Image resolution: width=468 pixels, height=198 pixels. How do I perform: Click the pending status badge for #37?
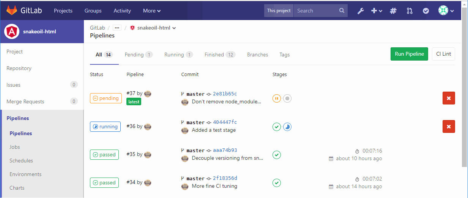tap(106, 98)
